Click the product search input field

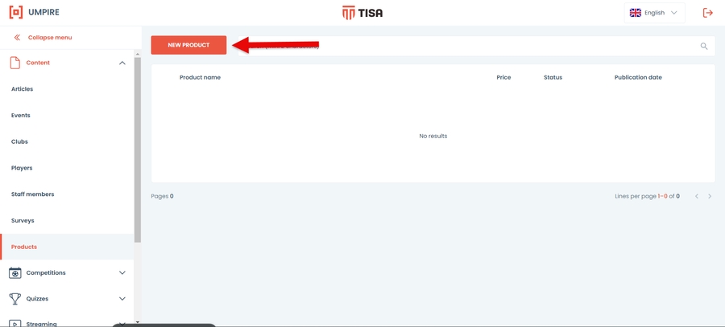click(x=476, y=46)
